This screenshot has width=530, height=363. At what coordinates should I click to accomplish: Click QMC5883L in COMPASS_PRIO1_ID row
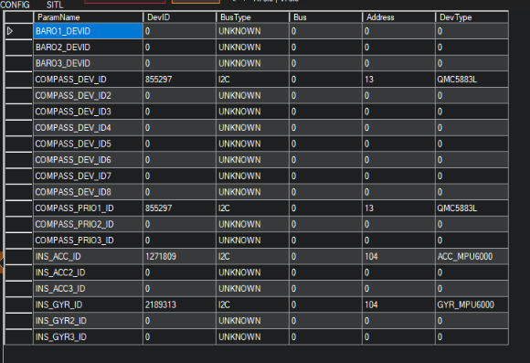472,208
